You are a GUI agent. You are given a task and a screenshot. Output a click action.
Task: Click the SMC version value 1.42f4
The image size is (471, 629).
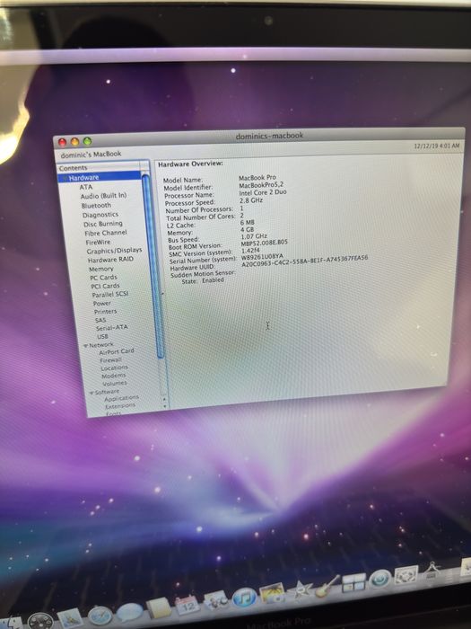pyautogui.click(x=250, y=250)
